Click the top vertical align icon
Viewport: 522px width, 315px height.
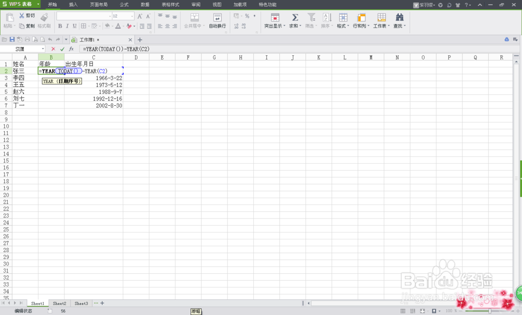pos(160,16)
